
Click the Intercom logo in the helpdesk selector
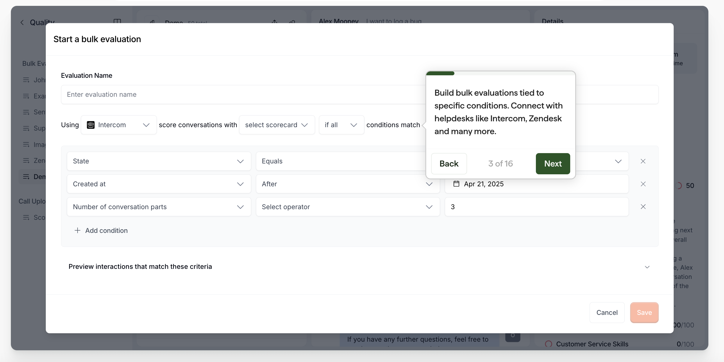click(x=90, y=125)
